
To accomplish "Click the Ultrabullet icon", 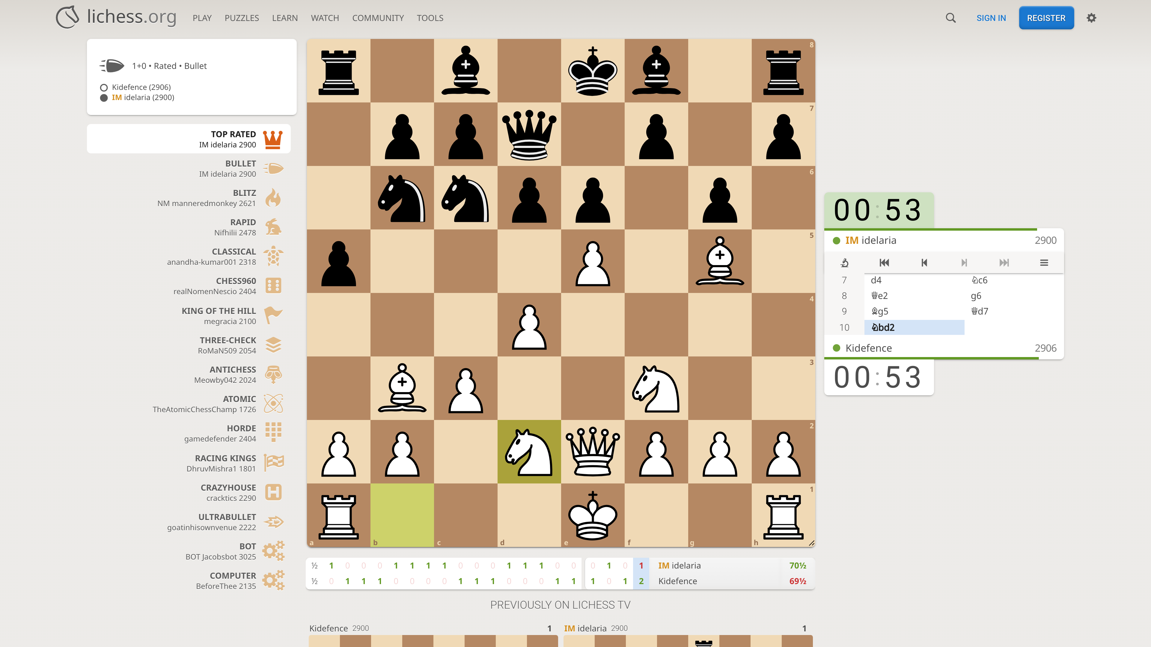I will (273, 521).
